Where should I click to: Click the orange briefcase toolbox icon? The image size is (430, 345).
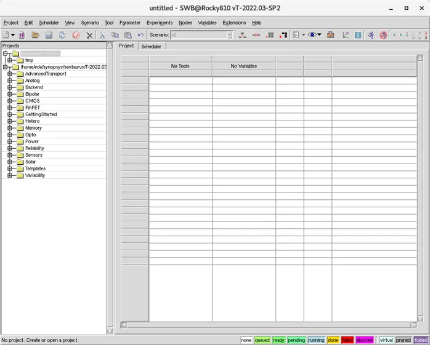[x=331, y=35]
